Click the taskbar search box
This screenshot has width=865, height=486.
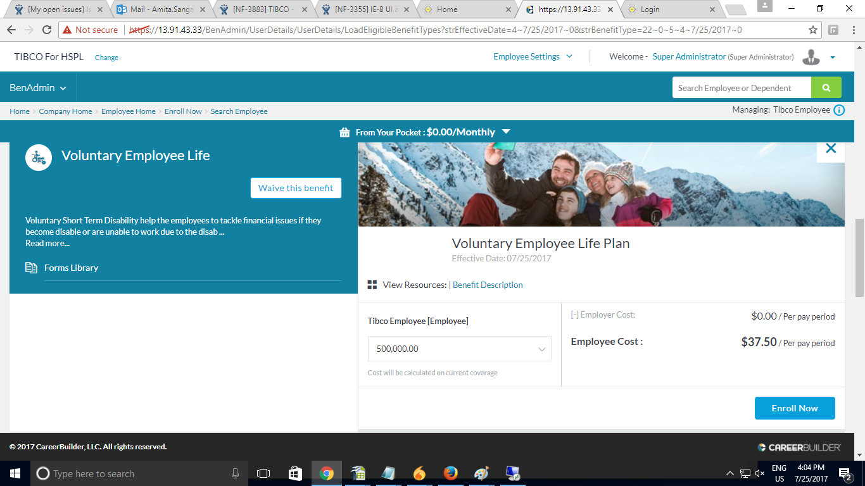tap(139, 473)
